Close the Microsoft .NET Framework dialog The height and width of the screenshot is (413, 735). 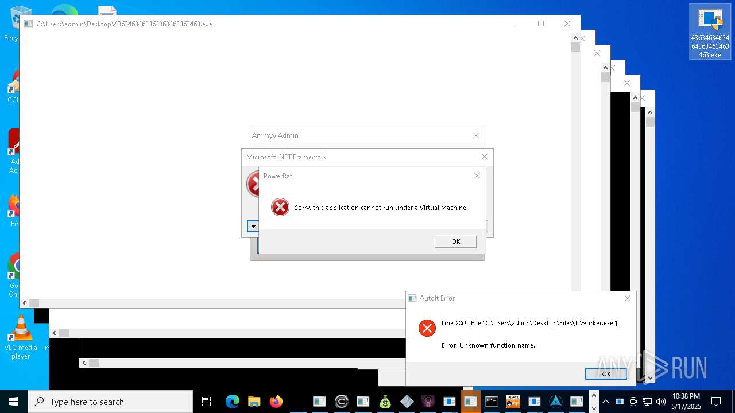pyautogui.click(x=484, y=157)
